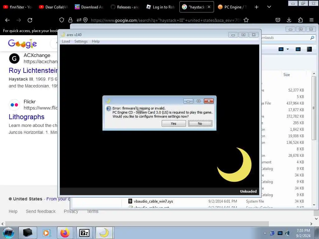This screenshot has width=319, height=239.
Task: Click the site security padlock icon
Action: pos(70,20)
